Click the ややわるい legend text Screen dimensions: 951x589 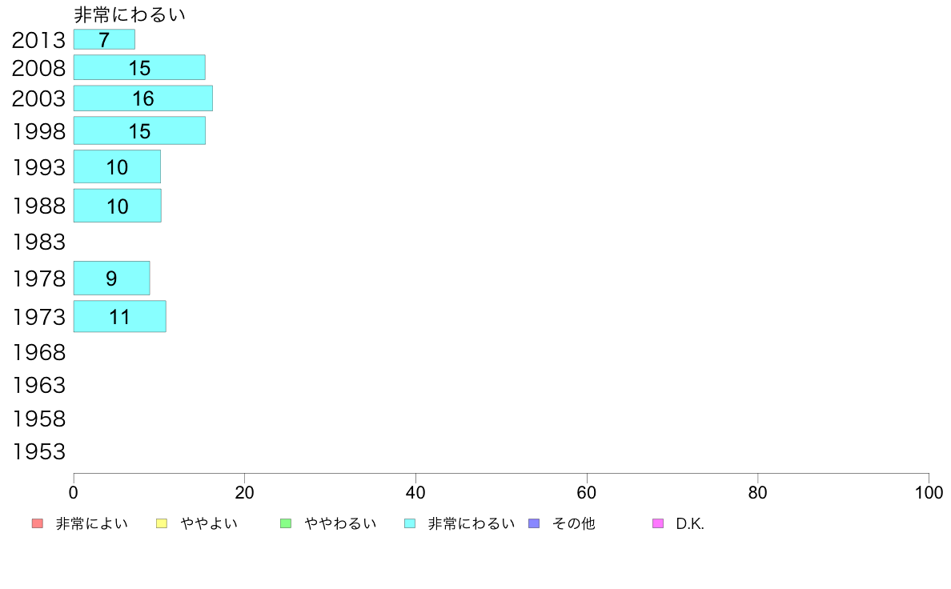[340, 523]
